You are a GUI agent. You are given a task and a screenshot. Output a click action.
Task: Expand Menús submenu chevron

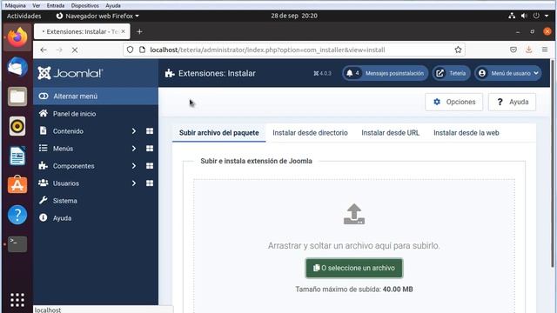tap(133, 149)
